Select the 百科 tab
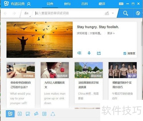 click(85, 4)
